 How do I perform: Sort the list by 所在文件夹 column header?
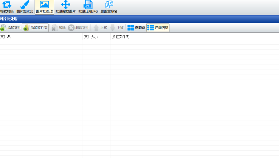pyautogui.click(x=186, y=37)
